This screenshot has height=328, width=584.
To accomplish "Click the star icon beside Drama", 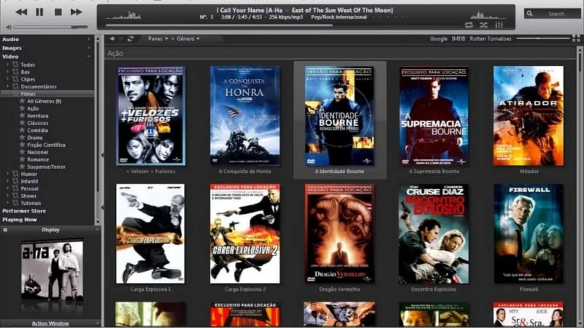I will [22, 138].
